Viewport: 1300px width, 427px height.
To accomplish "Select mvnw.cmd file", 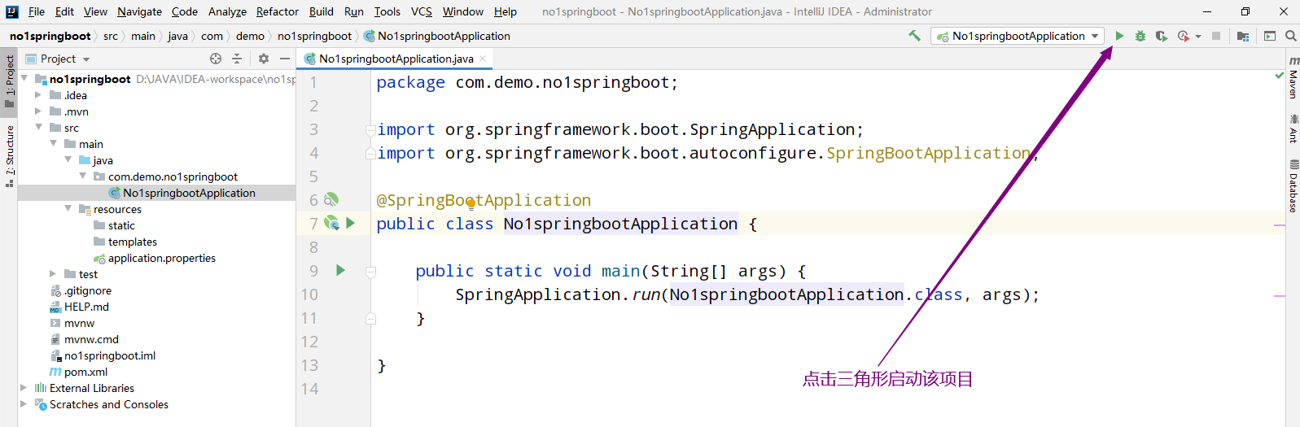I will click(x=91, y=339).
